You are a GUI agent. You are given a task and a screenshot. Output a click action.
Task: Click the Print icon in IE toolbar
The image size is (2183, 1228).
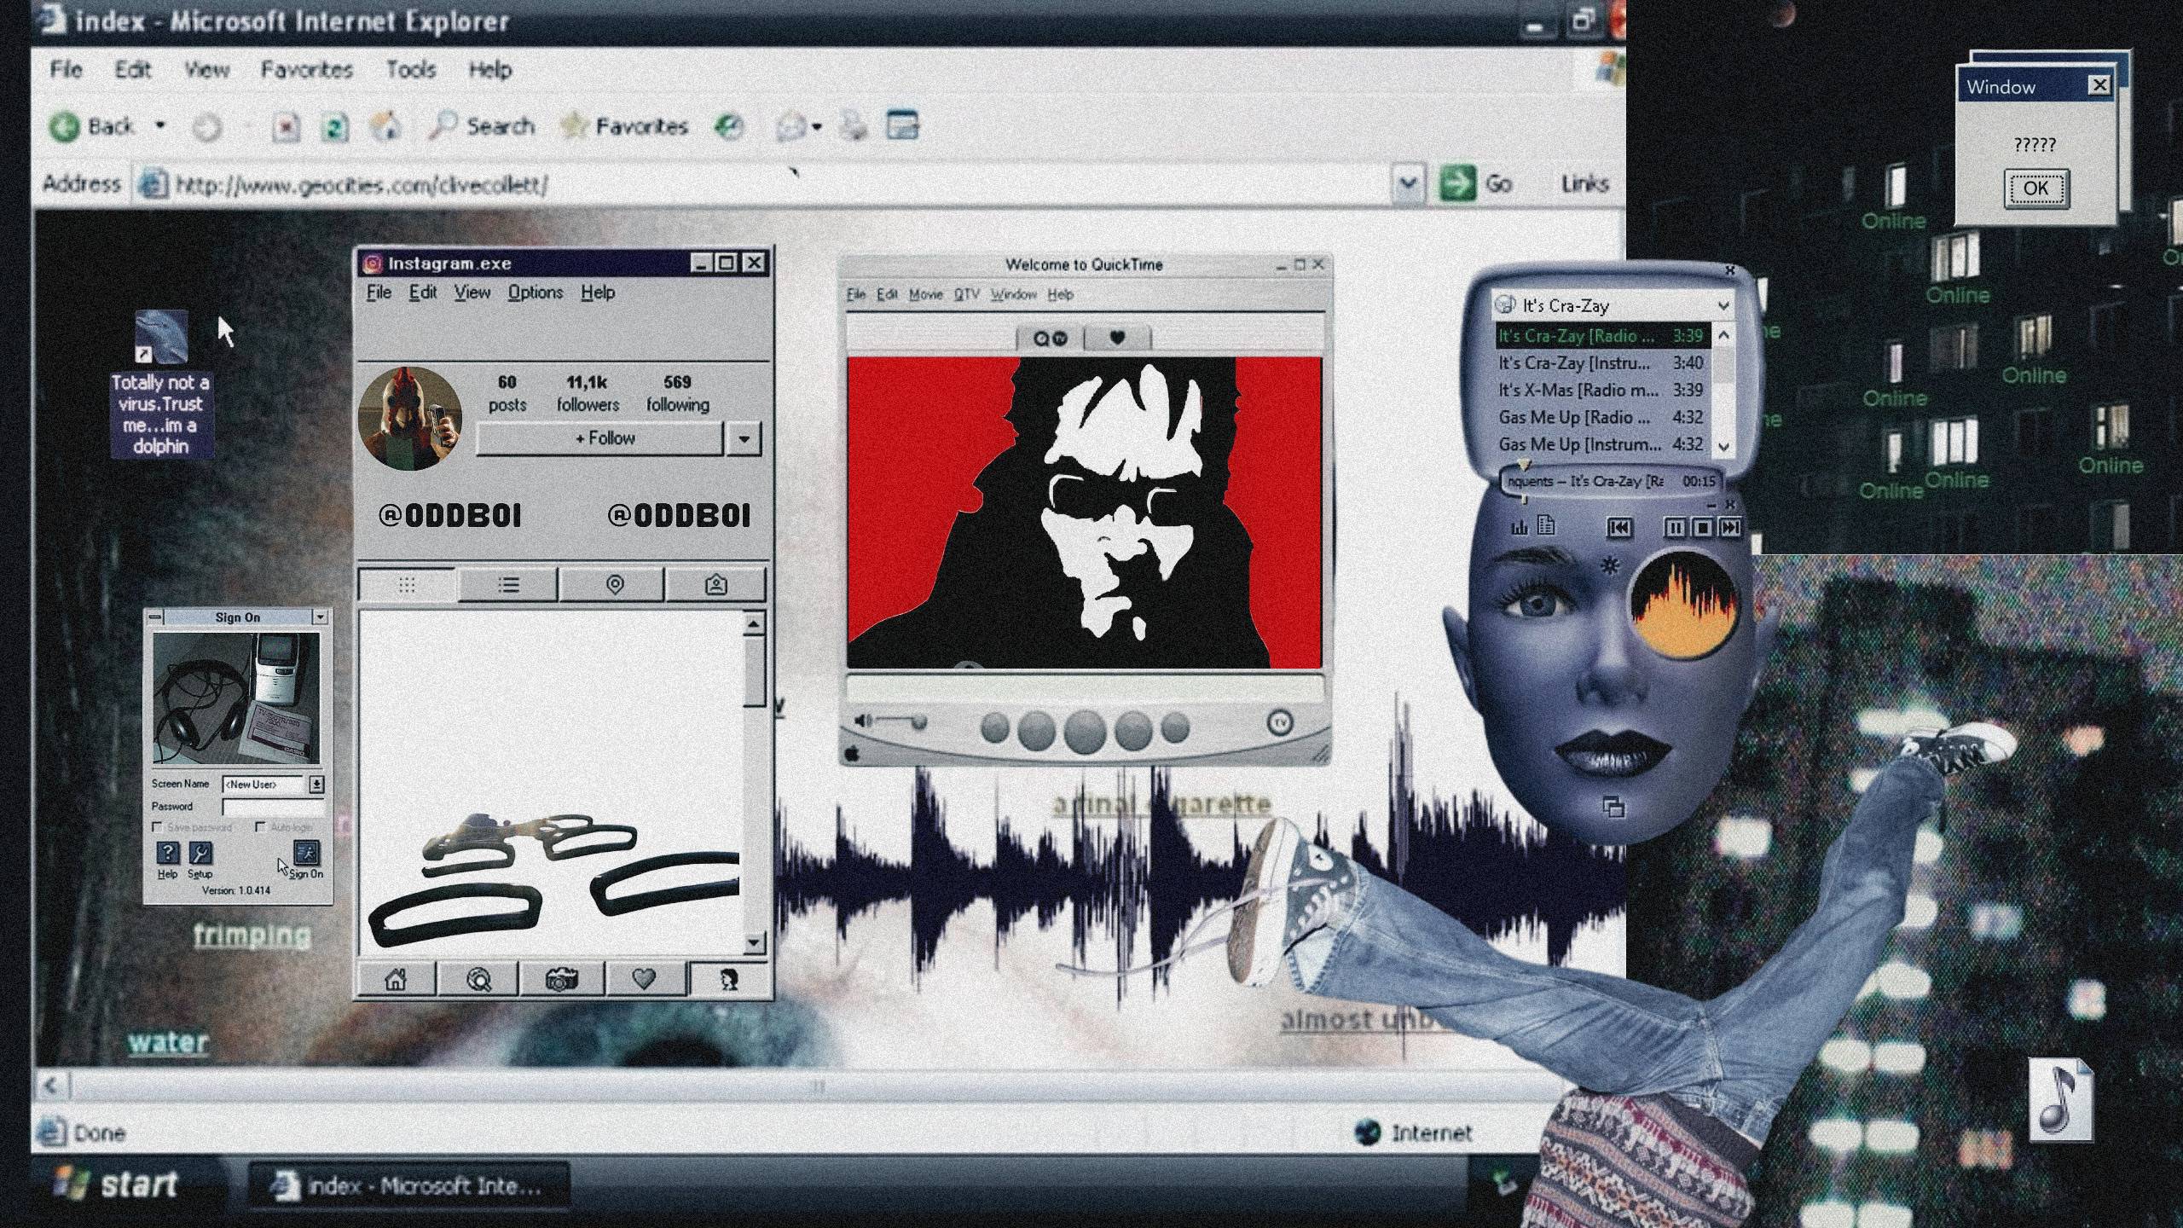coord(852,127)
